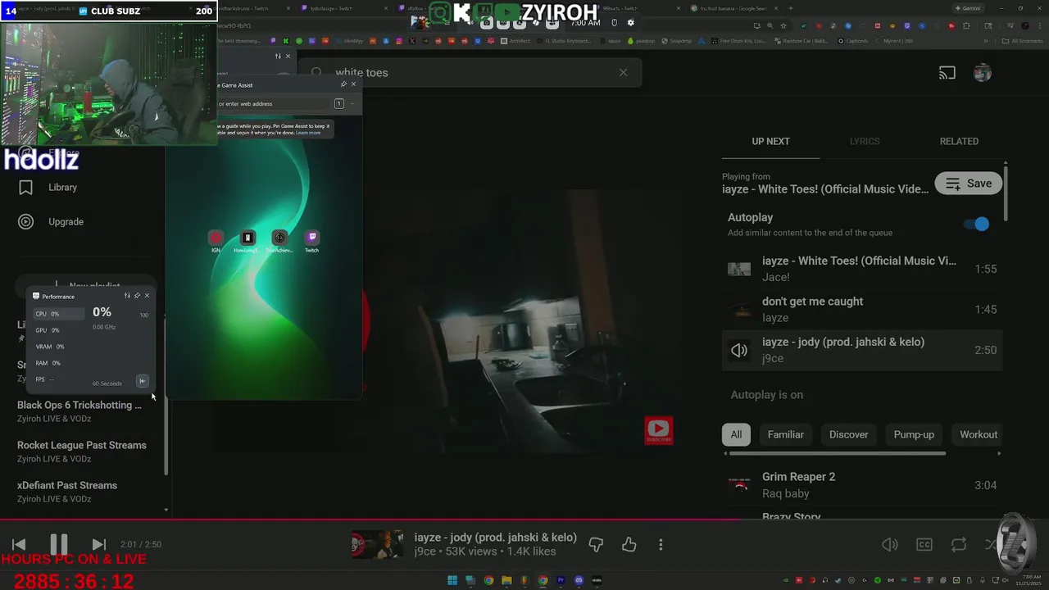
Task: Open Game Bar settings gear icon
Action: click(630, 23)
